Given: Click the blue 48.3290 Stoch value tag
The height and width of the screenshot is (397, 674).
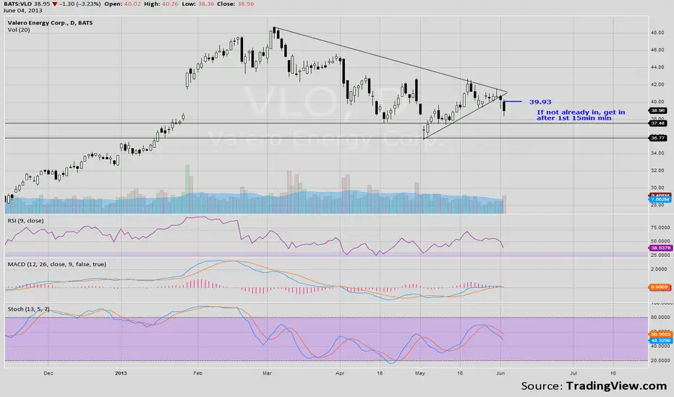Looking at the screenshot, I should [x=660, y=341].
